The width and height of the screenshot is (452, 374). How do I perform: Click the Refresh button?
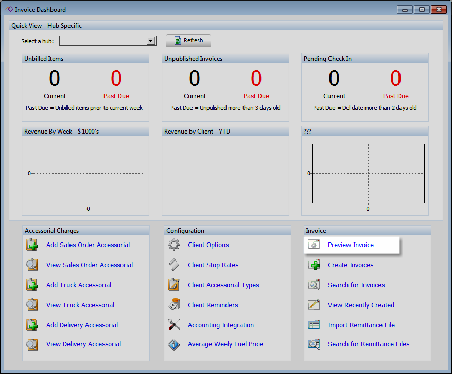[x=188, y=41]
